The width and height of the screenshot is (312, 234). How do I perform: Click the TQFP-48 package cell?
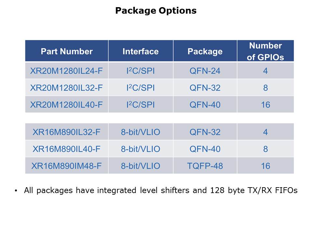(x=205, y=166)
